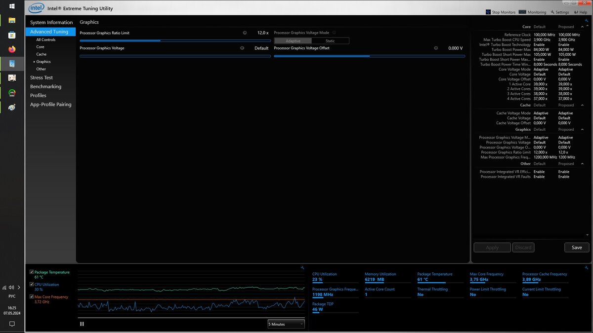
Task: Open System Information section
Action: [51, 23]
